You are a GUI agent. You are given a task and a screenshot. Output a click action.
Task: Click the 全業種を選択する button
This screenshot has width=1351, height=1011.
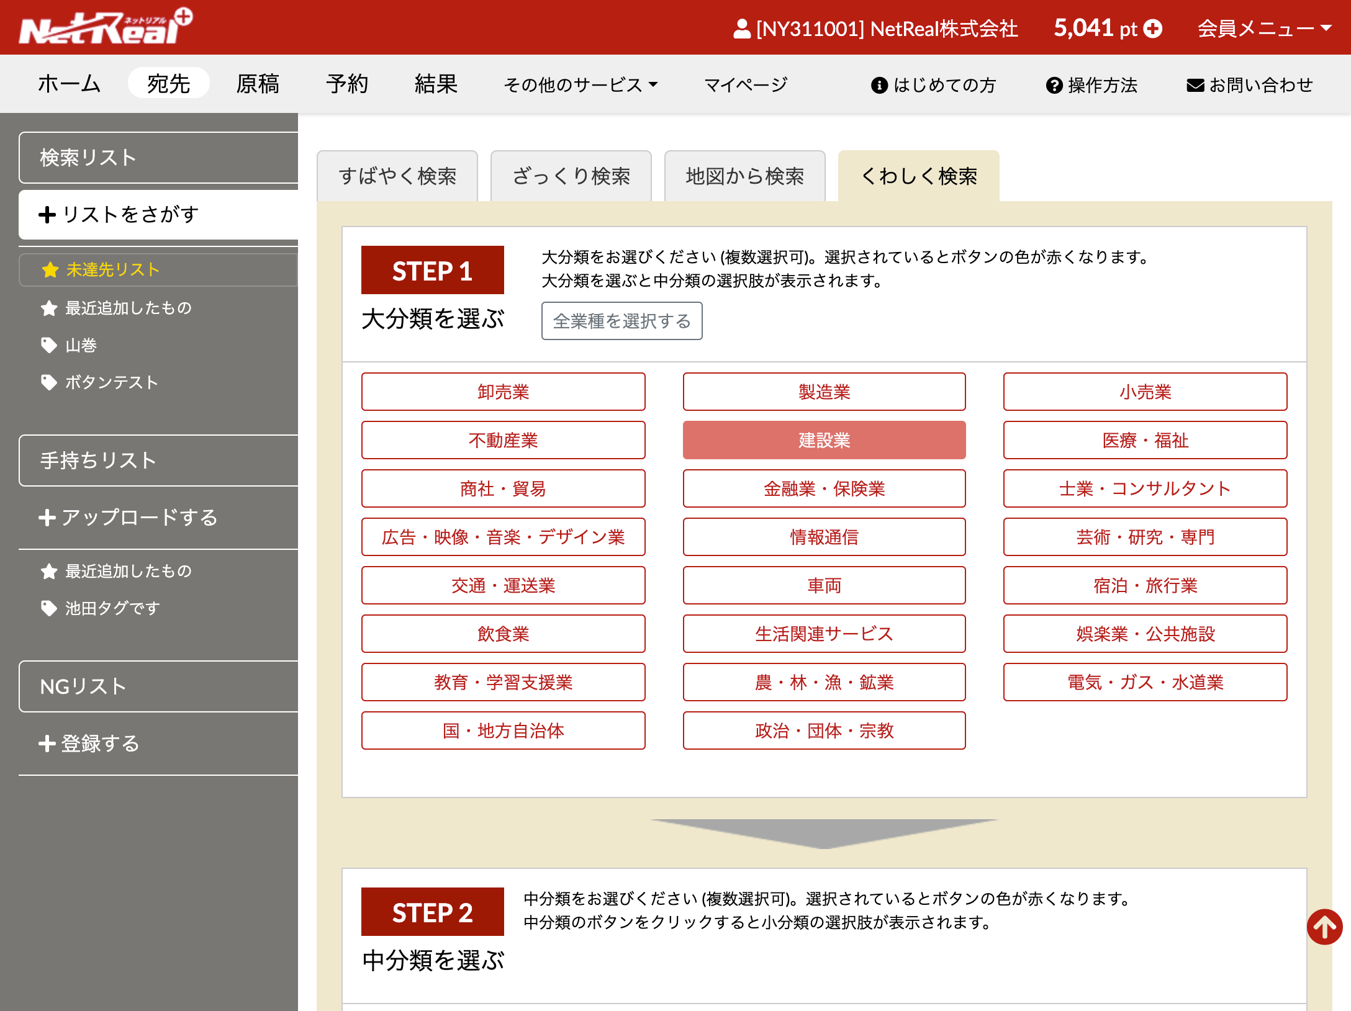pyautogui.click(x=622, y=321)
